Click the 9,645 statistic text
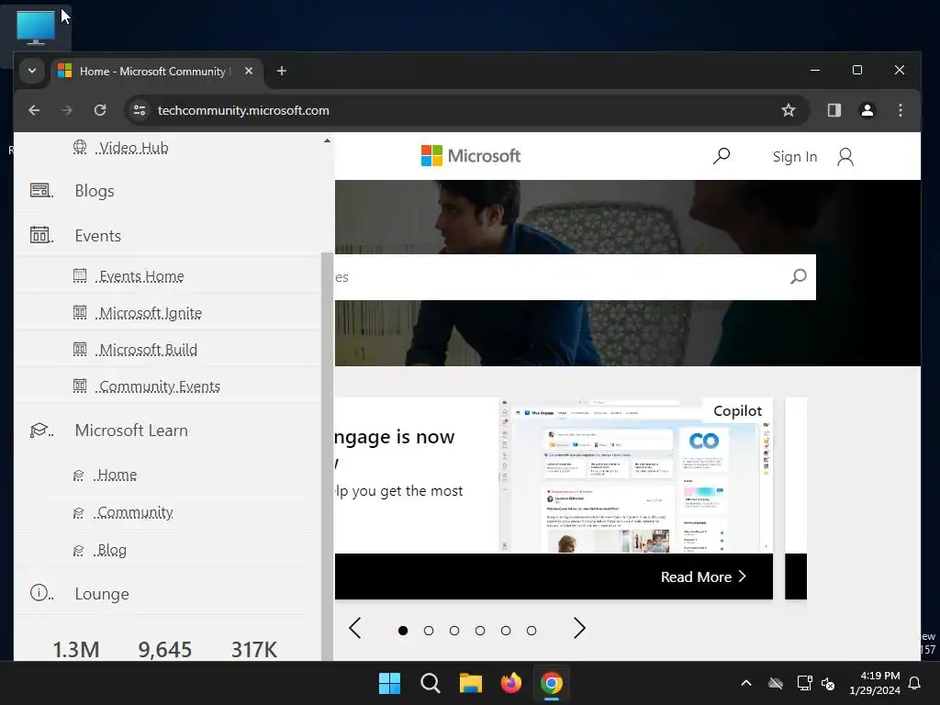This screenshot has height=705, width=940. point(165,649)
